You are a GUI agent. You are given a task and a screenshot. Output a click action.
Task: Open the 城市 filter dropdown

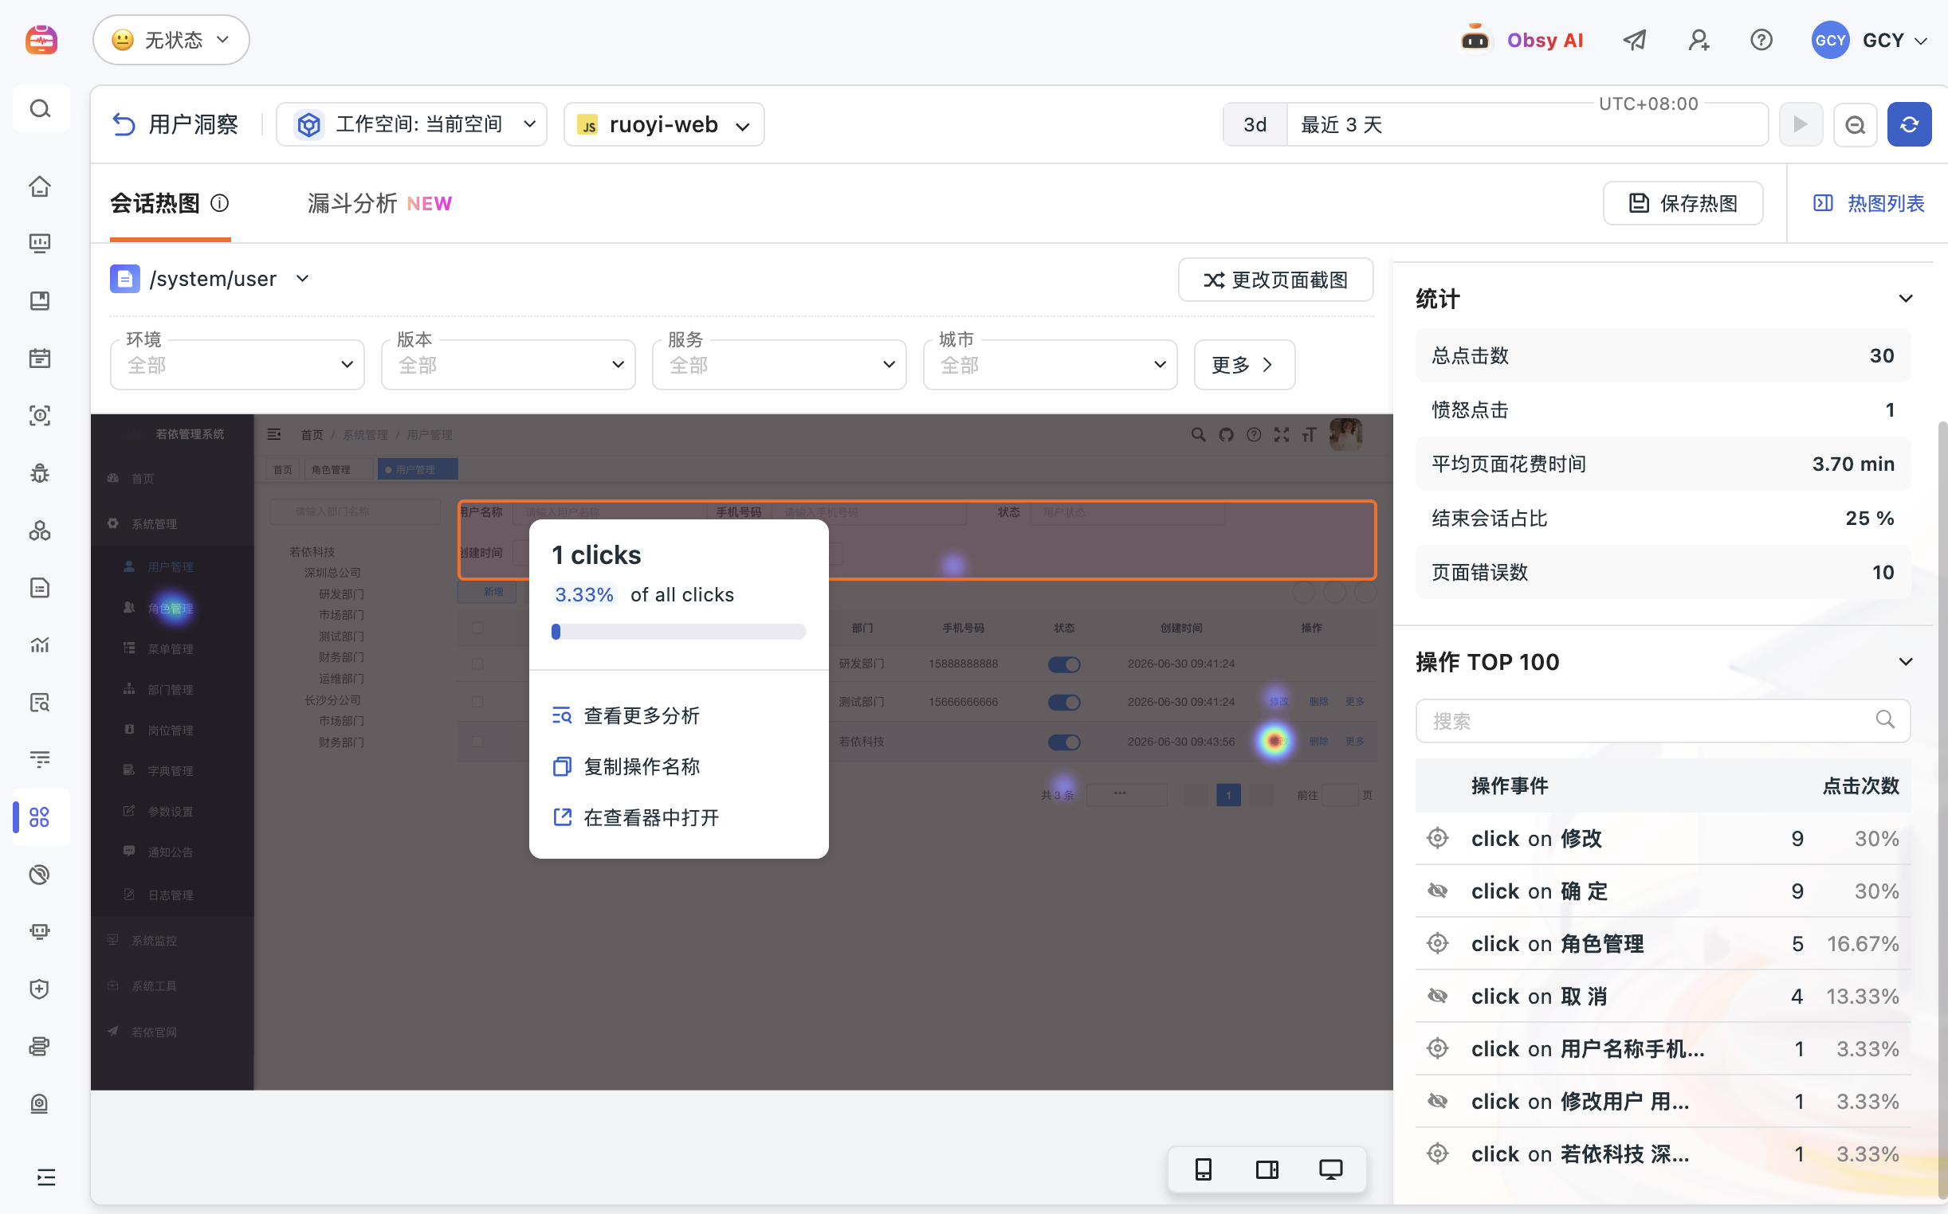[x=1050, y=365]
